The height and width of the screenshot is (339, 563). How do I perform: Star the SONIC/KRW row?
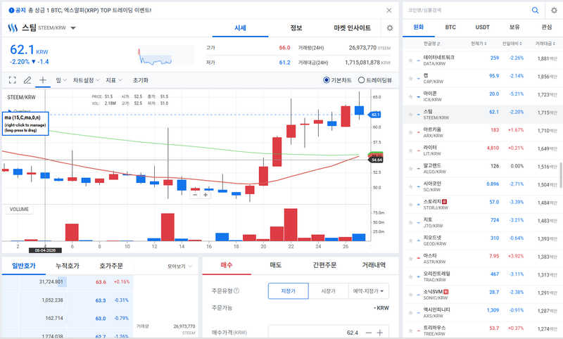[x=410, y=295]
